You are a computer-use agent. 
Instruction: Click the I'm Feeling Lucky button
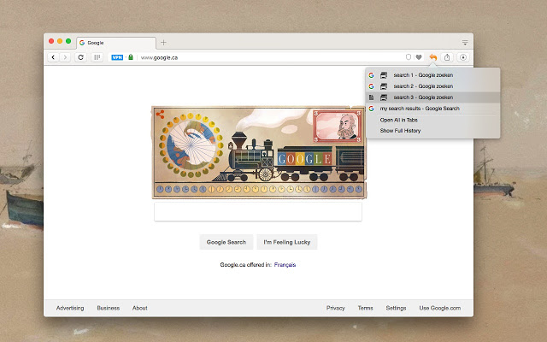pos(287,242)
